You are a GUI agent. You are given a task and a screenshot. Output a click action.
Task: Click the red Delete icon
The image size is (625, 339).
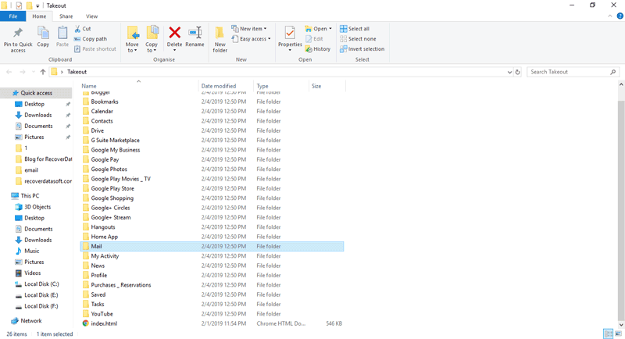[x=174, y=33]
